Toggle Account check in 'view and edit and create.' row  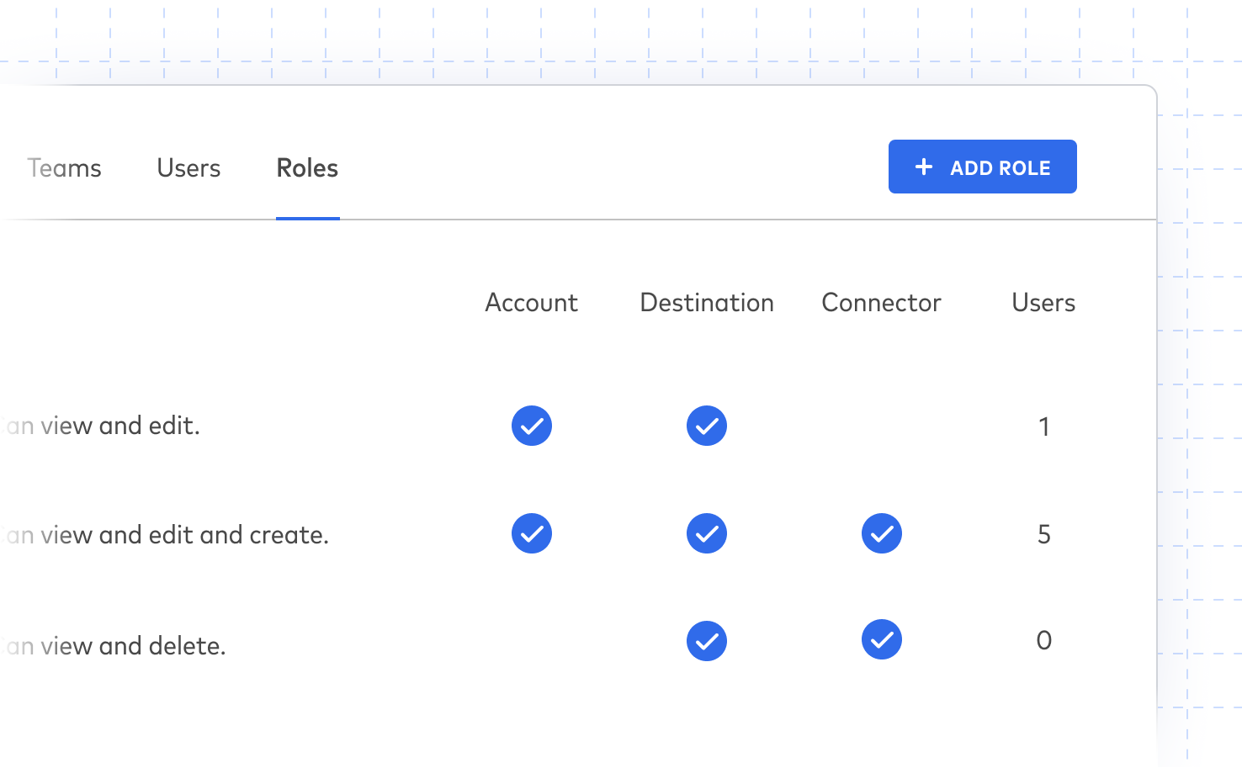(532, 533)
